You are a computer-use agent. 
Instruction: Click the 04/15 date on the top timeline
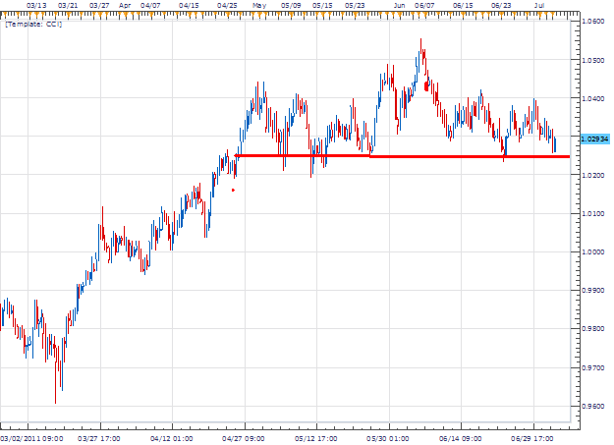(189, 6)
